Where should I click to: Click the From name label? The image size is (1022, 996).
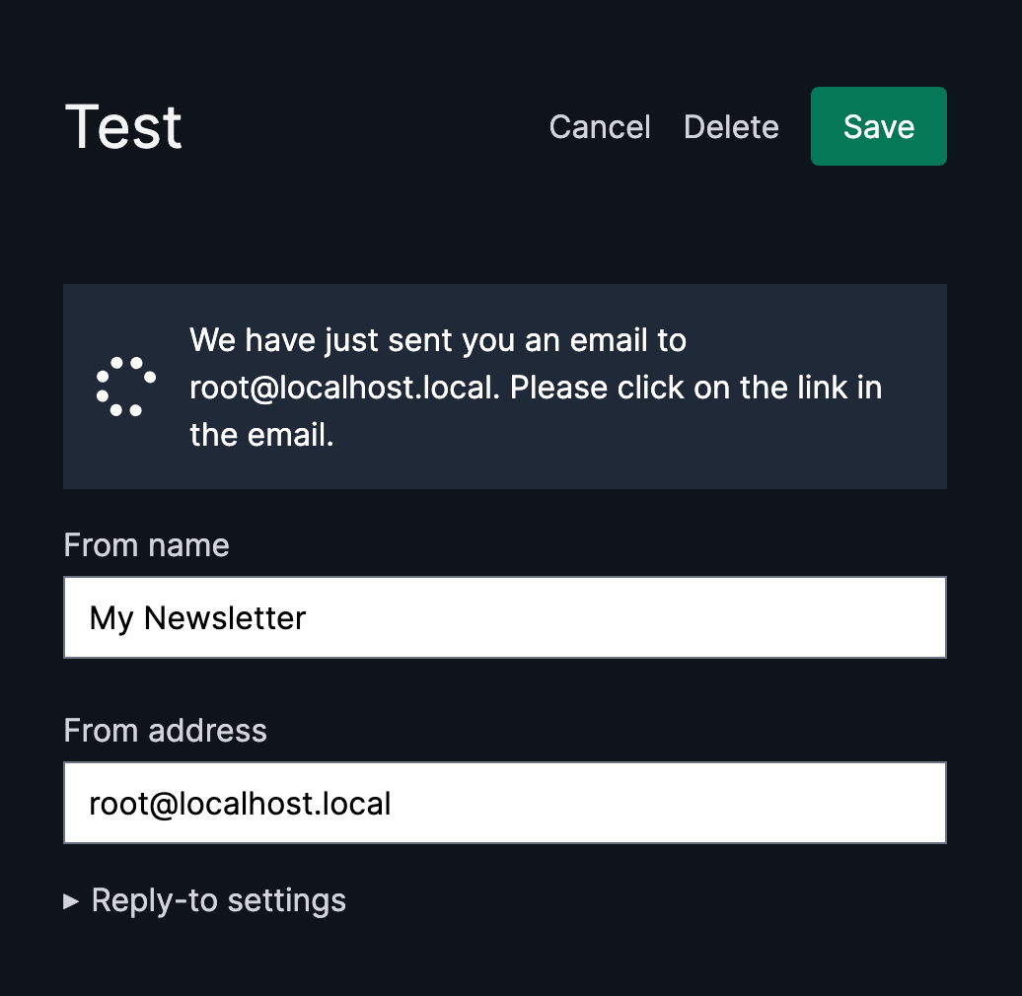coord(147,545)
